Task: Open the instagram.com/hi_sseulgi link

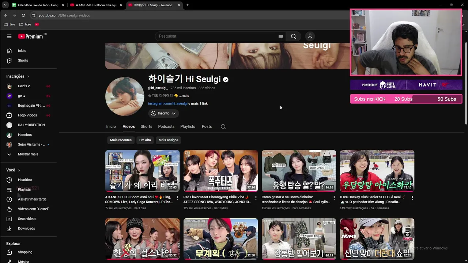Action: point(167,104)
